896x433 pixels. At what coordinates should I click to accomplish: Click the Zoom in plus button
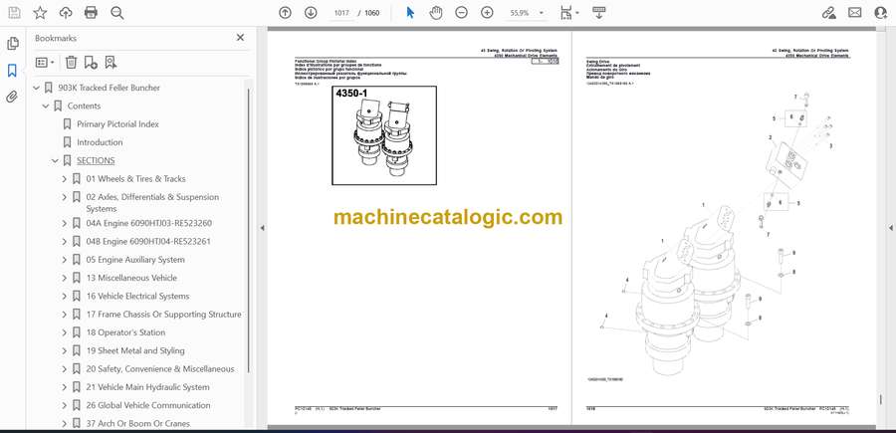(x=487, y=13)
